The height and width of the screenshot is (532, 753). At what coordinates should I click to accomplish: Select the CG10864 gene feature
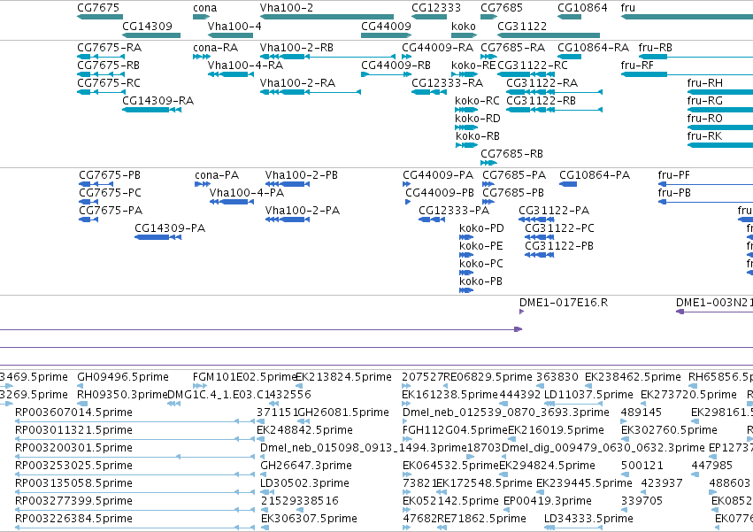coord(569,17)
